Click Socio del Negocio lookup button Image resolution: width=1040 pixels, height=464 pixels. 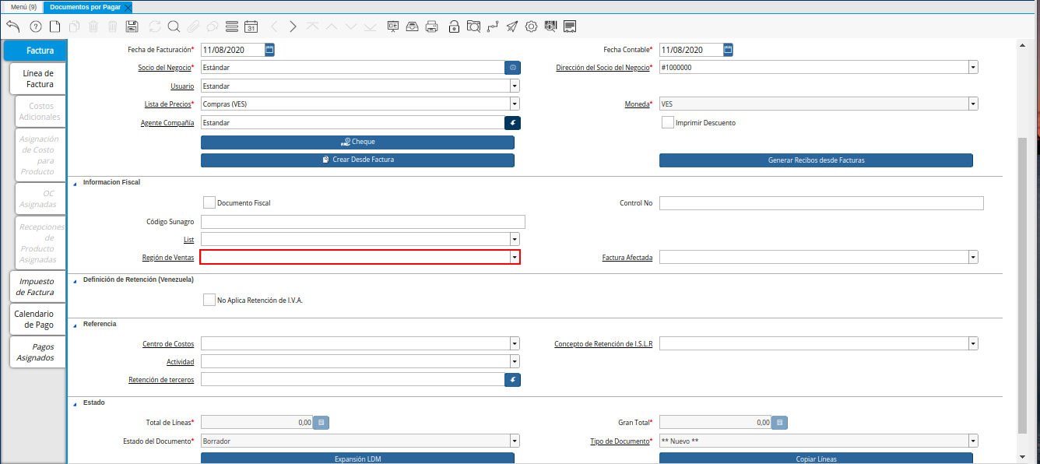point(512,68)
